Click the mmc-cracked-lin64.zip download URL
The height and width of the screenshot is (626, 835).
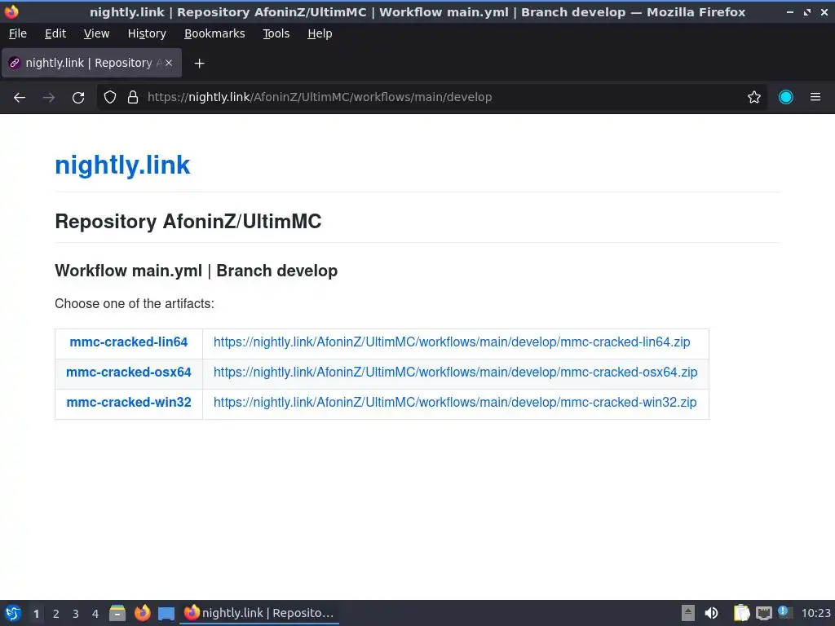452,342
